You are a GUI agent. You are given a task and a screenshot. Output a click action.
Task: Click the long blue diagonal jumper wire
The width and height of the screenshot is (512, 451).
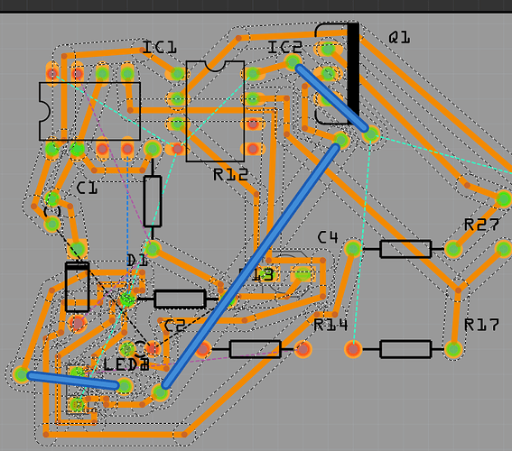point(251,267)
